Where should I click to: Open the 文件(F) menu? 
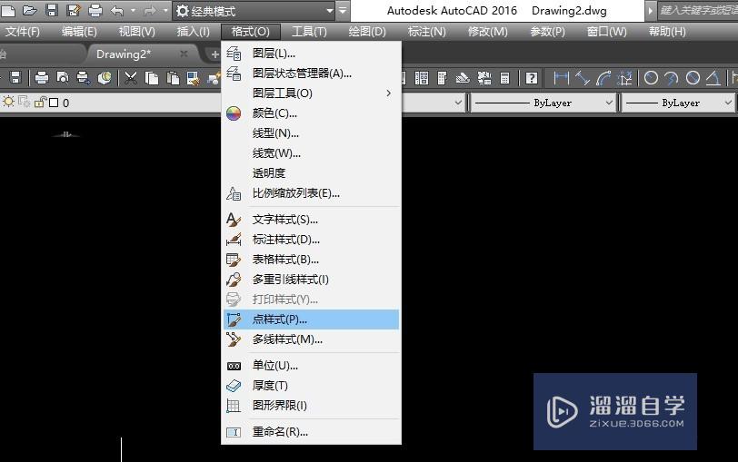click(23, 32)
